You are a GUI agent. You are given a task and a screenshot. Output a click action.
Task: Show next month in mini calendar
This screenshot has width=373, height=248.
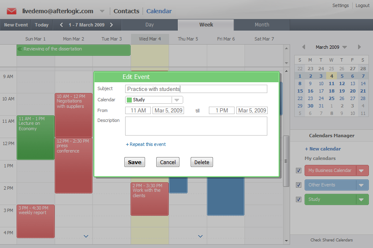tap(359, 47)
